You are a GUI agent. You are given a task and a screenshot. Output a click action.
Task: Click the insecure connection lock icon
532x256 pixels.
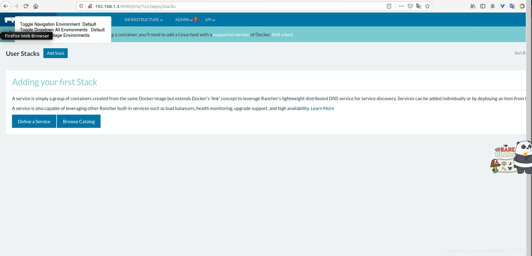(x=90, y=6)
